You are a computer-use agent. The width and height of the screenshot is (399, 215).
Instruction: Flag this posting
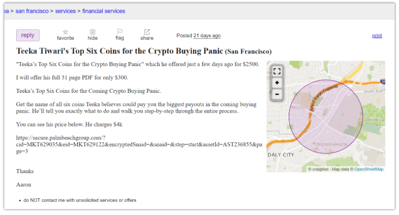tap(119, 31)
